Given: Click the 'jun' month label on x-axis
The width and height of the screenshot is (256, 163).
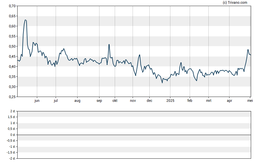Looking at the screenshot, I should pyautogui.click(x=37, y=101).
